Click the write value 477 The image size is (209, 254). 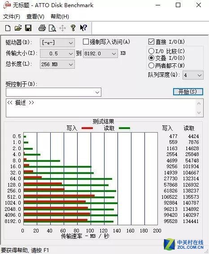tap(173, 136)
